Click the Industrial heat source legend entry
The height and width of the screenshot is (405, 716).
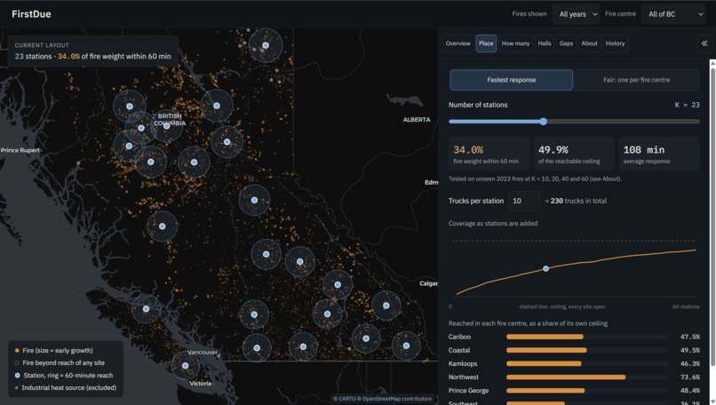pyautogui.click(x=66, y=388)
